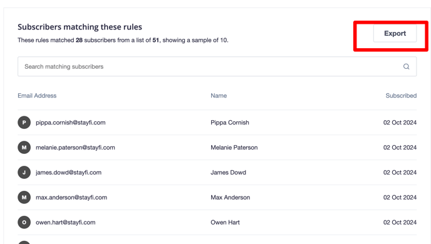Open Melanie Paterson's avatar icon
Screen dimensions: 431x244
point(24,148)
